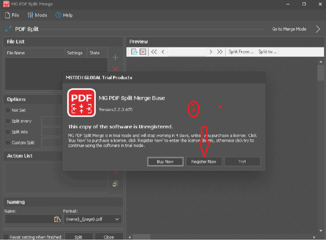The image size is (326, 251).
Task: Click the paste icon in Name field
Action: coord(57,219)
